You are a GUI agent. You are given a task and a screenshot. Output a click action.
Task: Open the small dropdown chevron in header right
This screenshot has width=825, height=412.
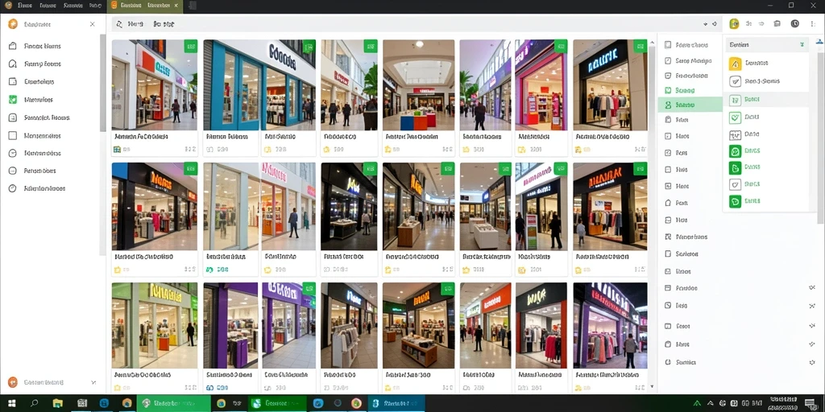pos(705,24)
